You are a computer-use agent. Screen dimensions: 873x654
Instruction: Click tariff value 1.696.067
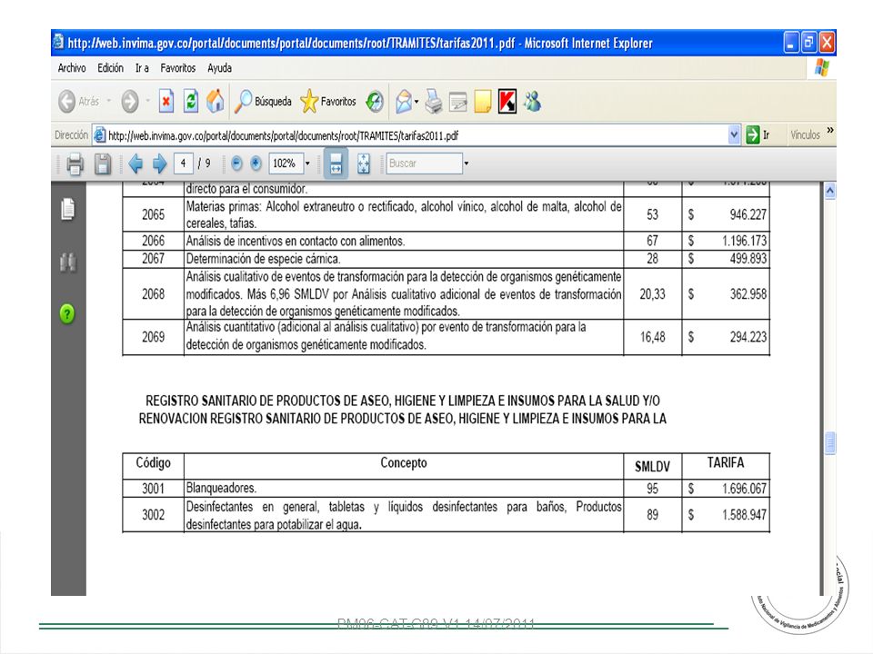point(745,489)
